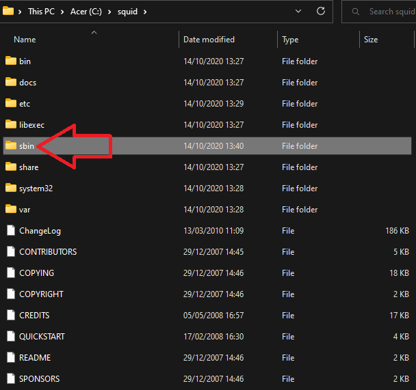Select the libexec folder icon
The image size is (416, 390).
(x=10, y=124)
